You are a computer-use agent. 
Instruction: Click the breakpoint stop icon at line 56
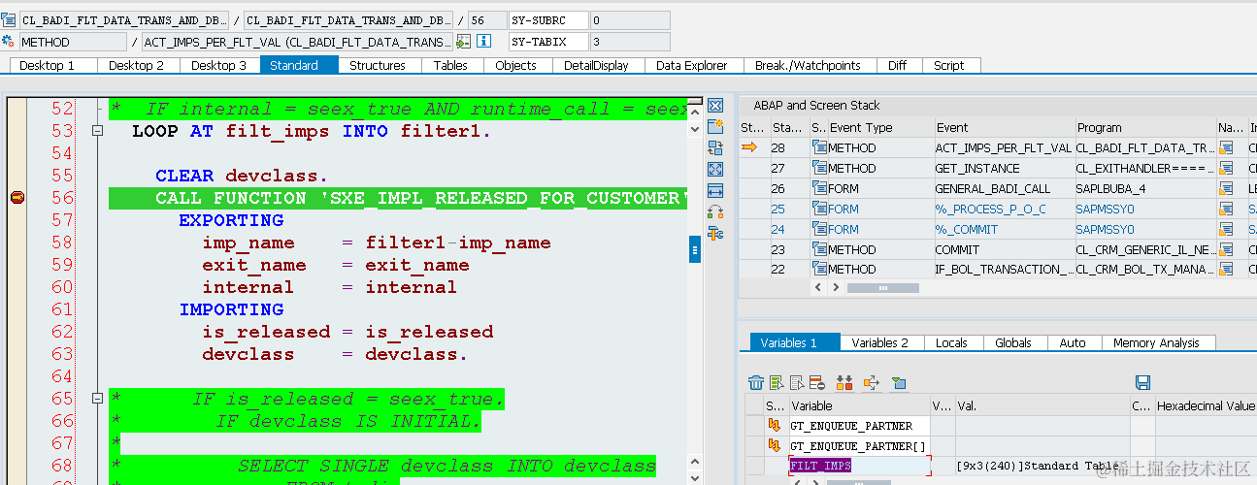[x=17, y=198]
